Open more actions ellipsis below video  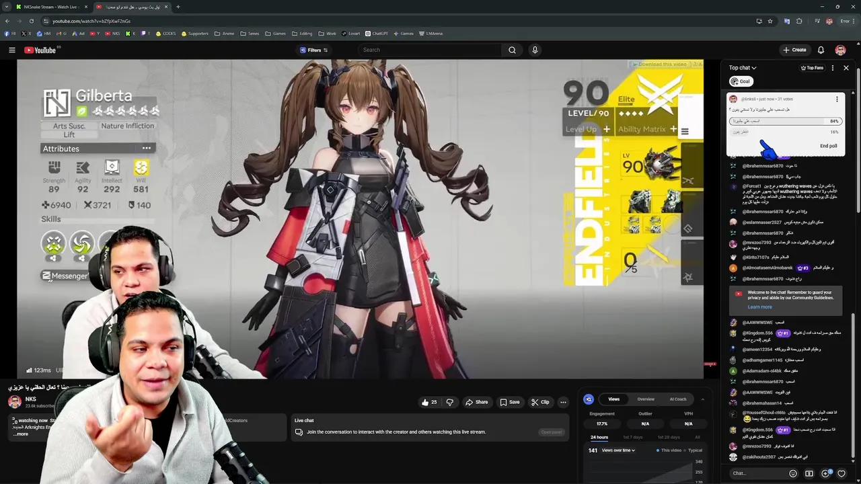(x=563, y=402)
